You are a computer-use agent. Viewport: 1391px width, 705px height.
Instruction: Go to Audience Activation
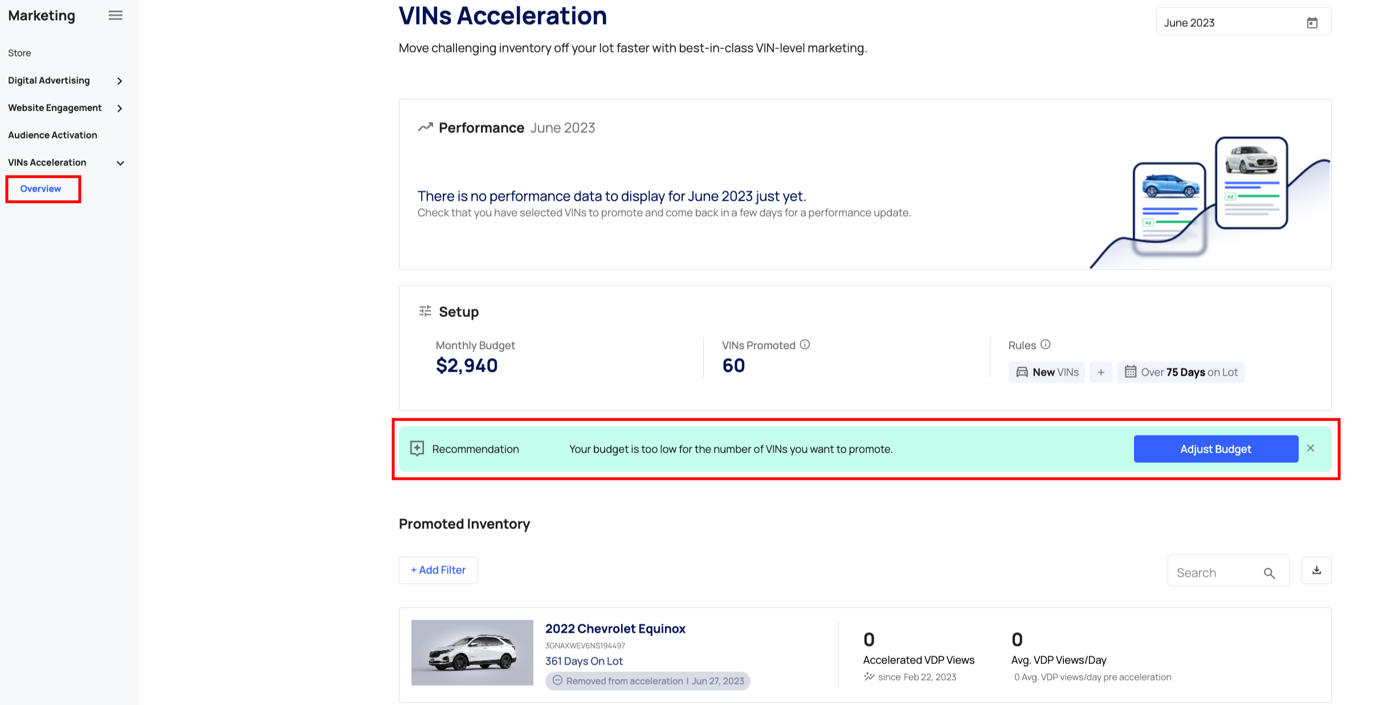point(52,135)
